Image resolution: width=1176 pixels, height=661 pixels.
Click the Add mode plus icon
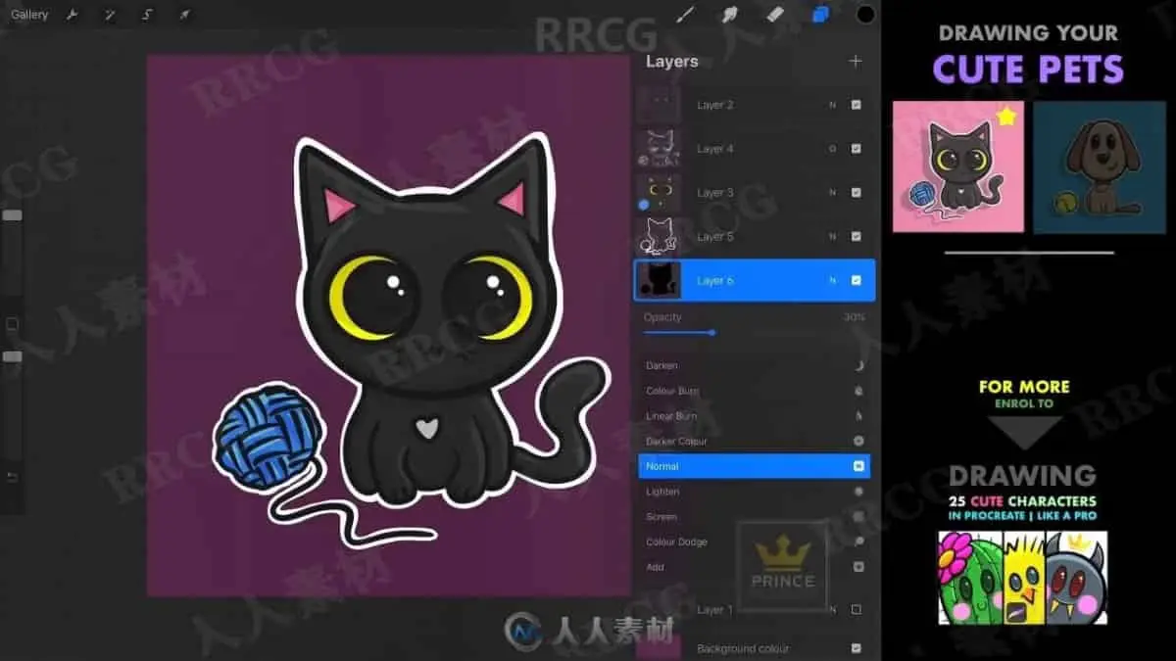858,567
